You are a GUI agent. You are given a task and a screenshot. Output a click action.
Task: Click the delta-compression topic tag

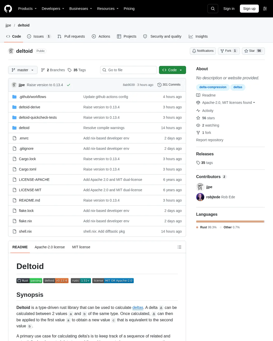point(213,87)
